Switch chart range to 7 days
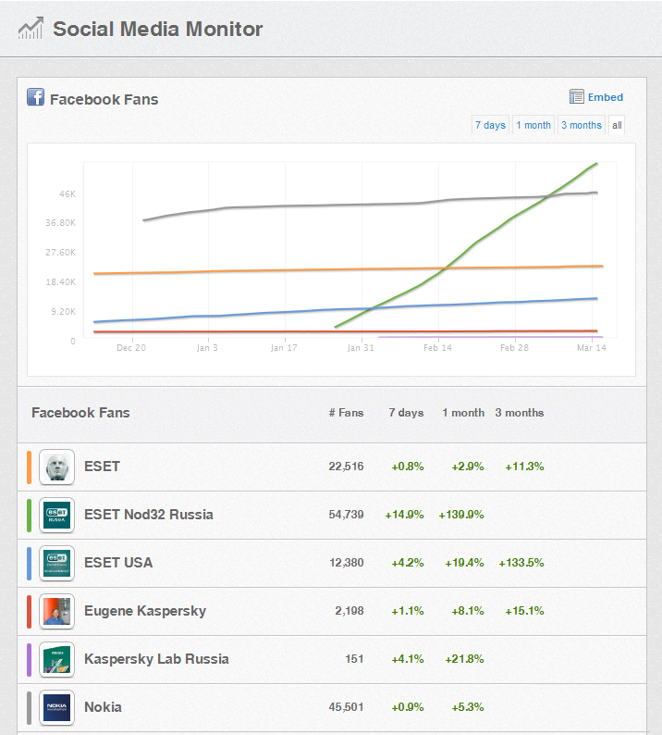Image resolution: width=662 pixels, height=735 pixels. [x=490, y=125]
